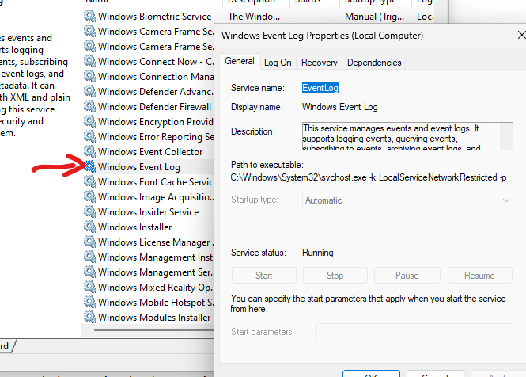Click the path to executable text
This screenshot has height=377, width=526.
369,177
